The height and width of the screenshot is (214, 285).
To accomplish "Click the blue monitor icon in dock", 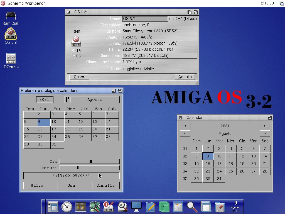I will point(136,207).
